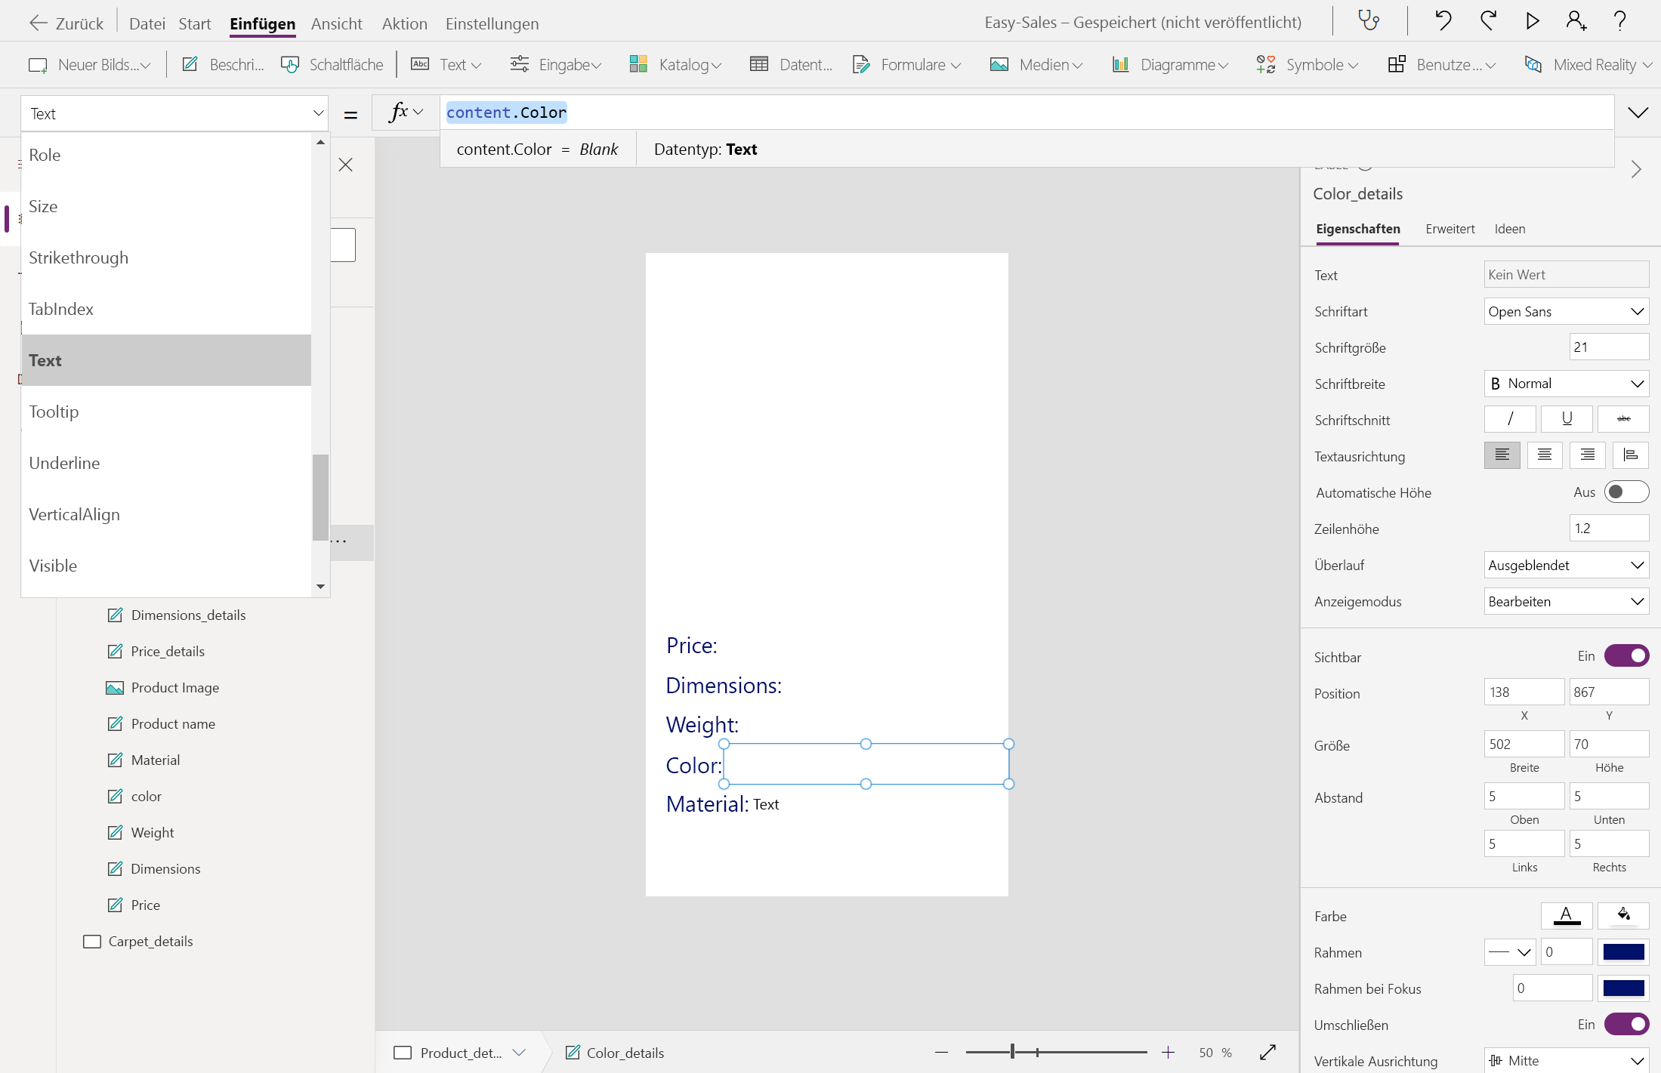Viewport: 1661px width, 1073px height.
Task: Open Diagramme charts menu
Action: coord(1170,65)
